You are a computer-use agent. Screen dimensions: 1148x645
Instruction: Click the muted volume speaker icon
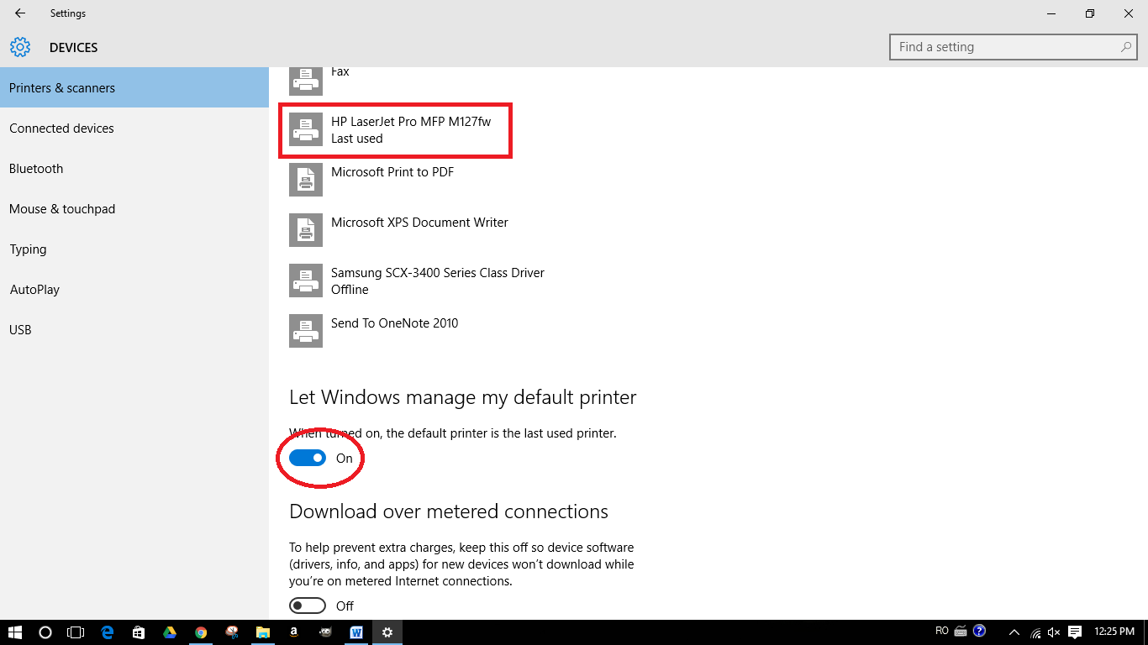tap(1055, 632)
